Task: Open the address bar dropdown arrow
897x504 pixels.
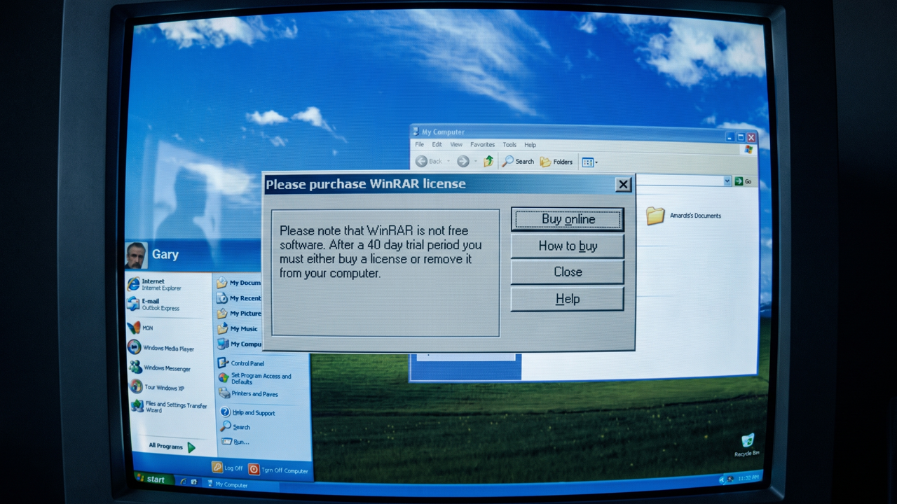Action: (727, 181)
